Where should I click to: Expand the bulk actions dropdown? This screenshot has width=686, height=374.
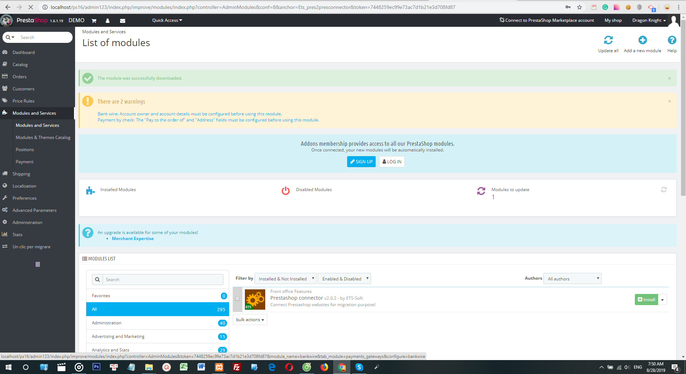coord(250,320)
